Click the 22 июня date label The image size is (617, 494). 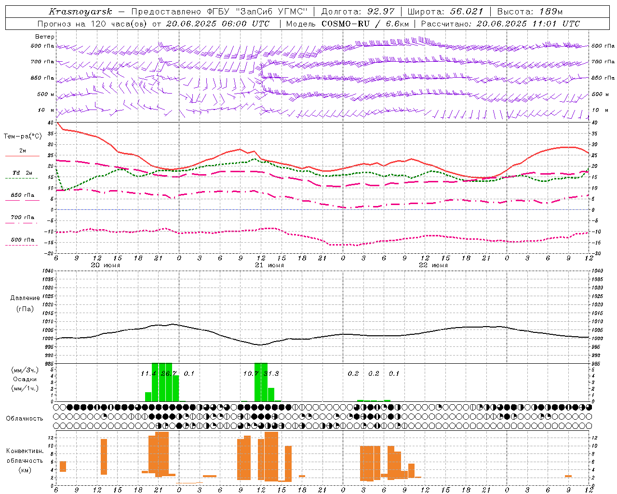[433, 265]
